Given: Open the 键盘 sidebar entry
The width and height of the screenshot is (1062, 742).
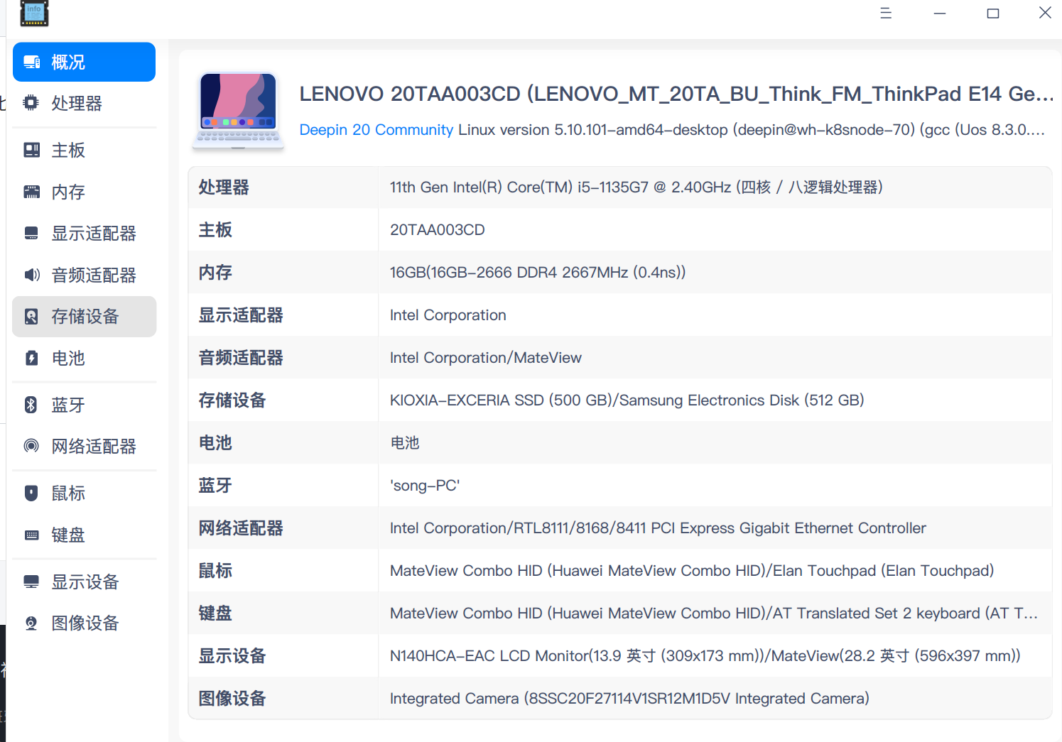Looking at the screenshot, I should tap(84, 535).
